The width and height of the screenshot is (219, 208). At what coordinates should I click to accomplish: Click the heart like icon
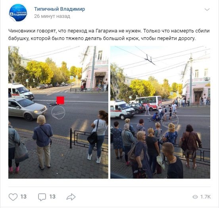[13, 197]
